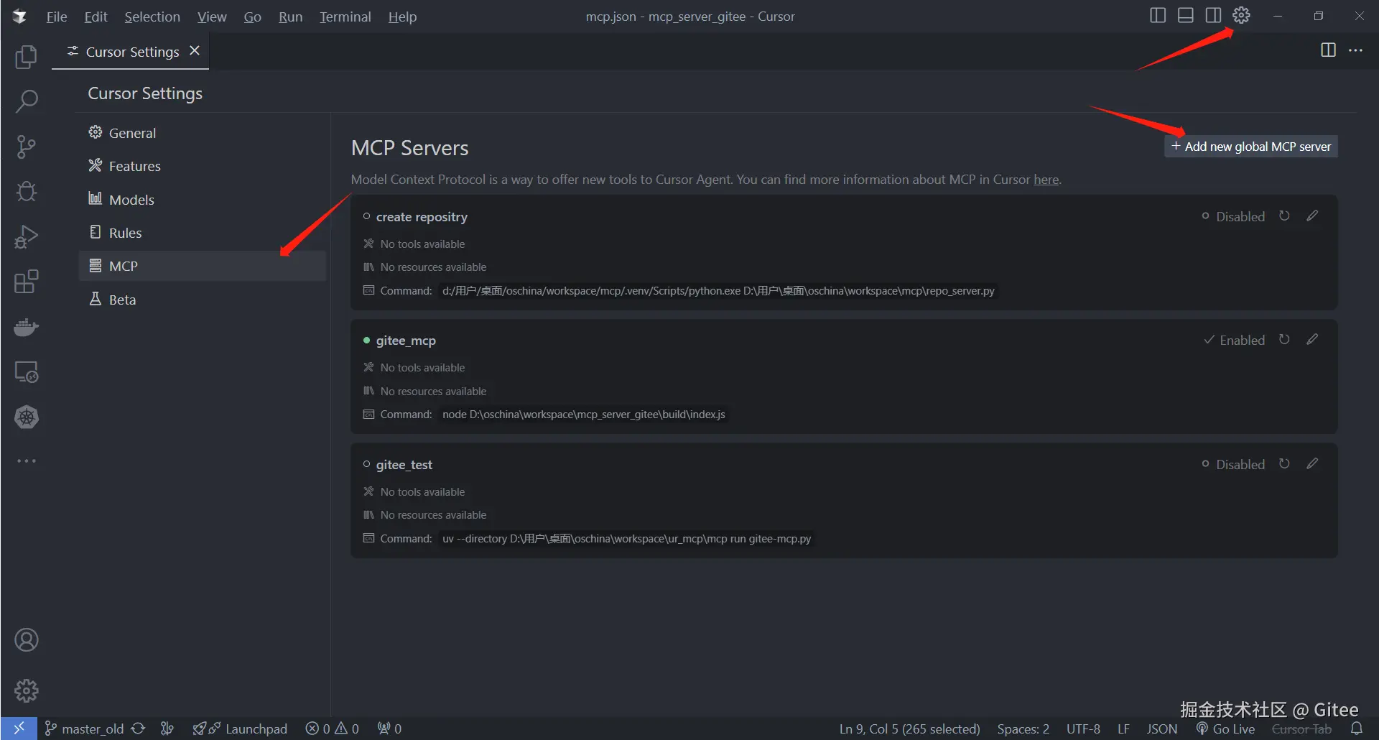The width and height of the screenshot is (1379, 740).
Task: Change LF end of line sequence
Action: [1124, 729]
